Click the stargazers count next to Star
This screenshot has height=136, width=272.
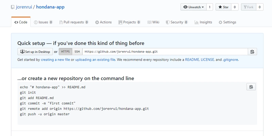coord(235,7)
